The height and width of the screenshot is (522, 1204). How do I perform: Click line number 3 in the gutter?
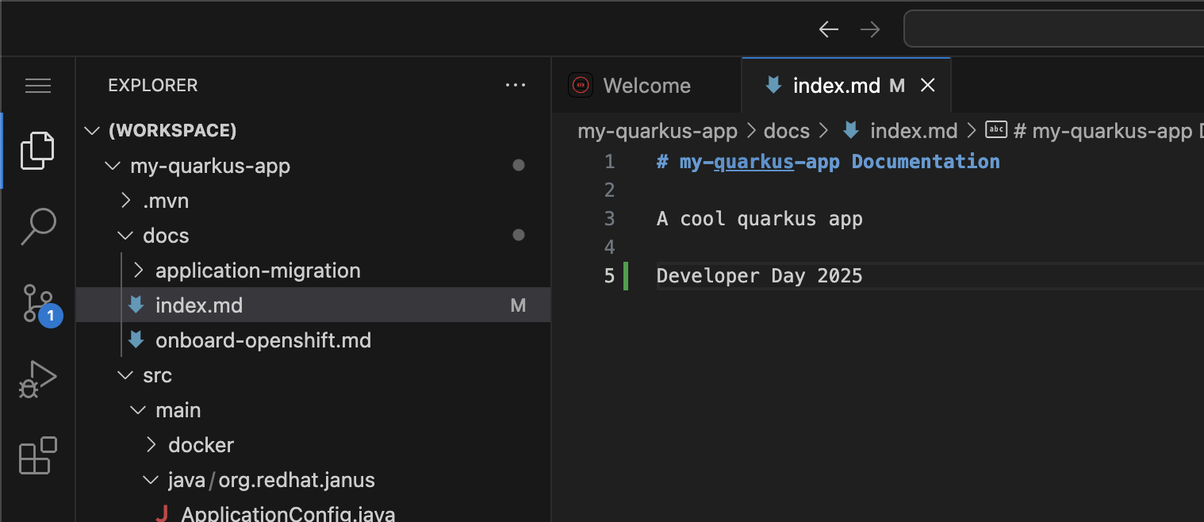pyautogui.click(x=609, y=219)
